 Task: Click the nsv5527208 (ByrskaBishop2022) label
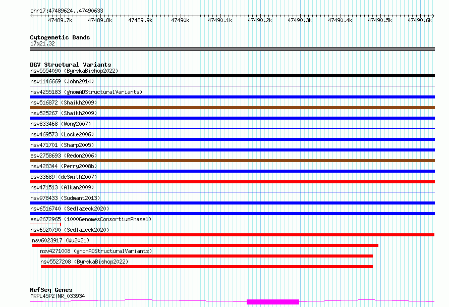[84, 262]
